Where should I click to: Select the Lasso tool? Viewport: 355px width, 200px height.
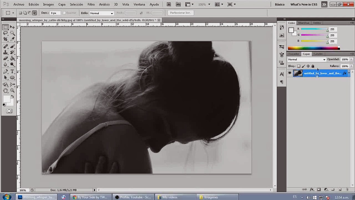pos(6,33)
